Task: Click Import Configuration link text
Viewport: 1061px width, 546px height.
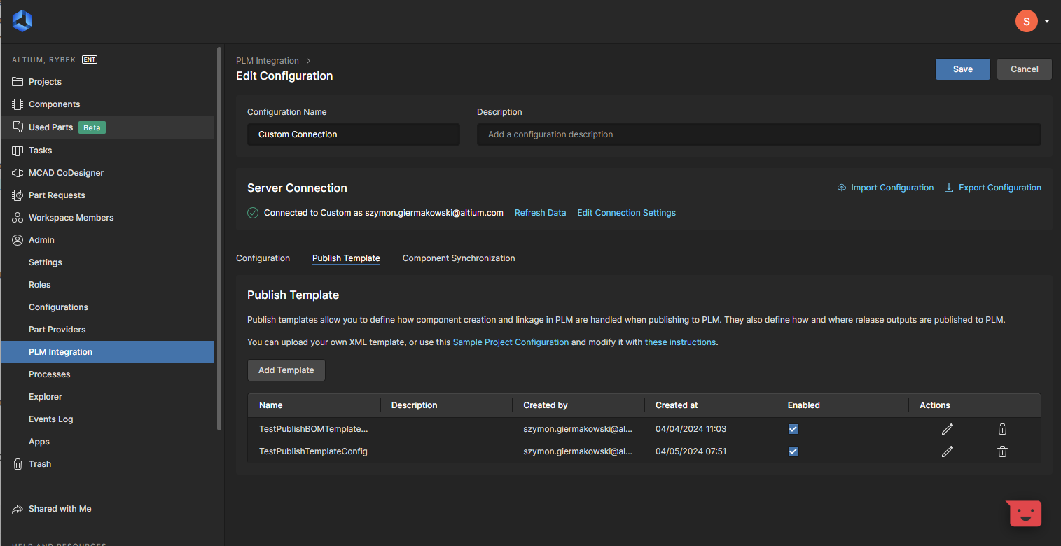Action: click(x=892, y=188)
